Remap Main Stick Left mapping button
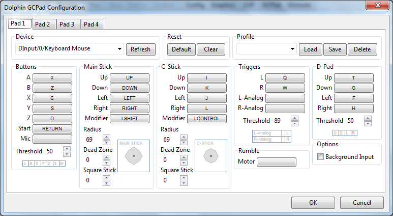Viewport: 393px width, 216px height. (130, 98)
